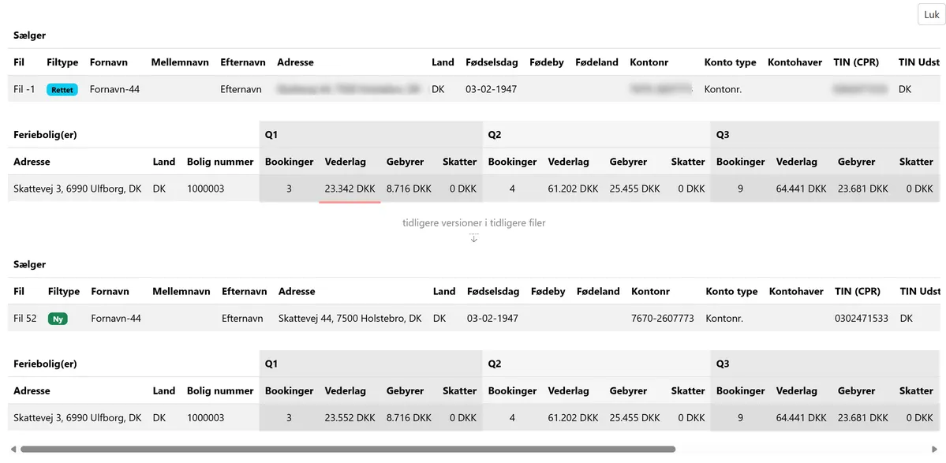
Task: Click the scrollbar left arrow
Action: pyautogui.click(x=13, y=449)
